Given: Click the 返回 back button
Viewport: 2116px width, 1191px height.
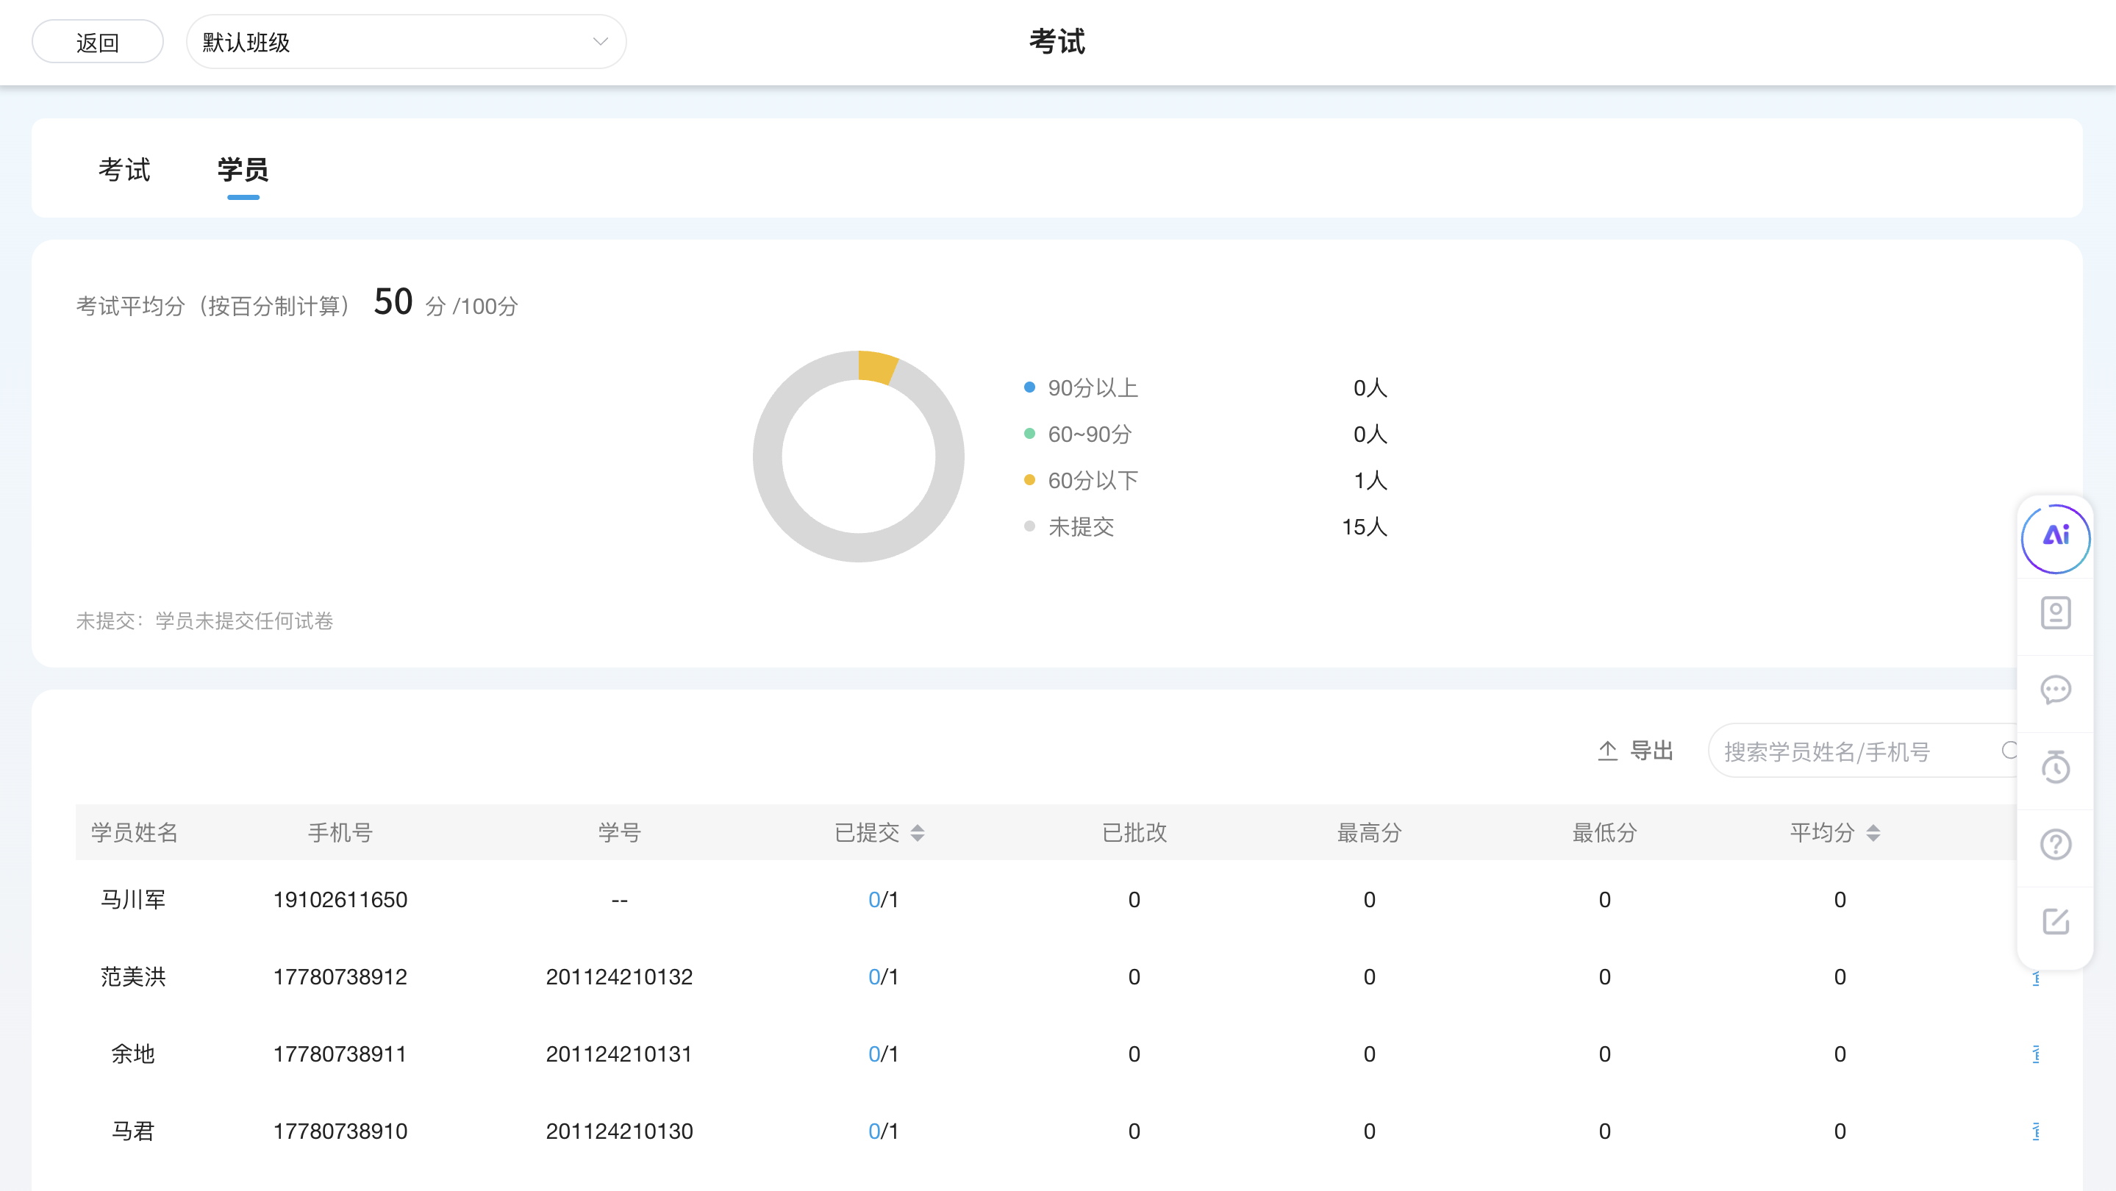Looking at the screenshot, I should tap(98, 42).
